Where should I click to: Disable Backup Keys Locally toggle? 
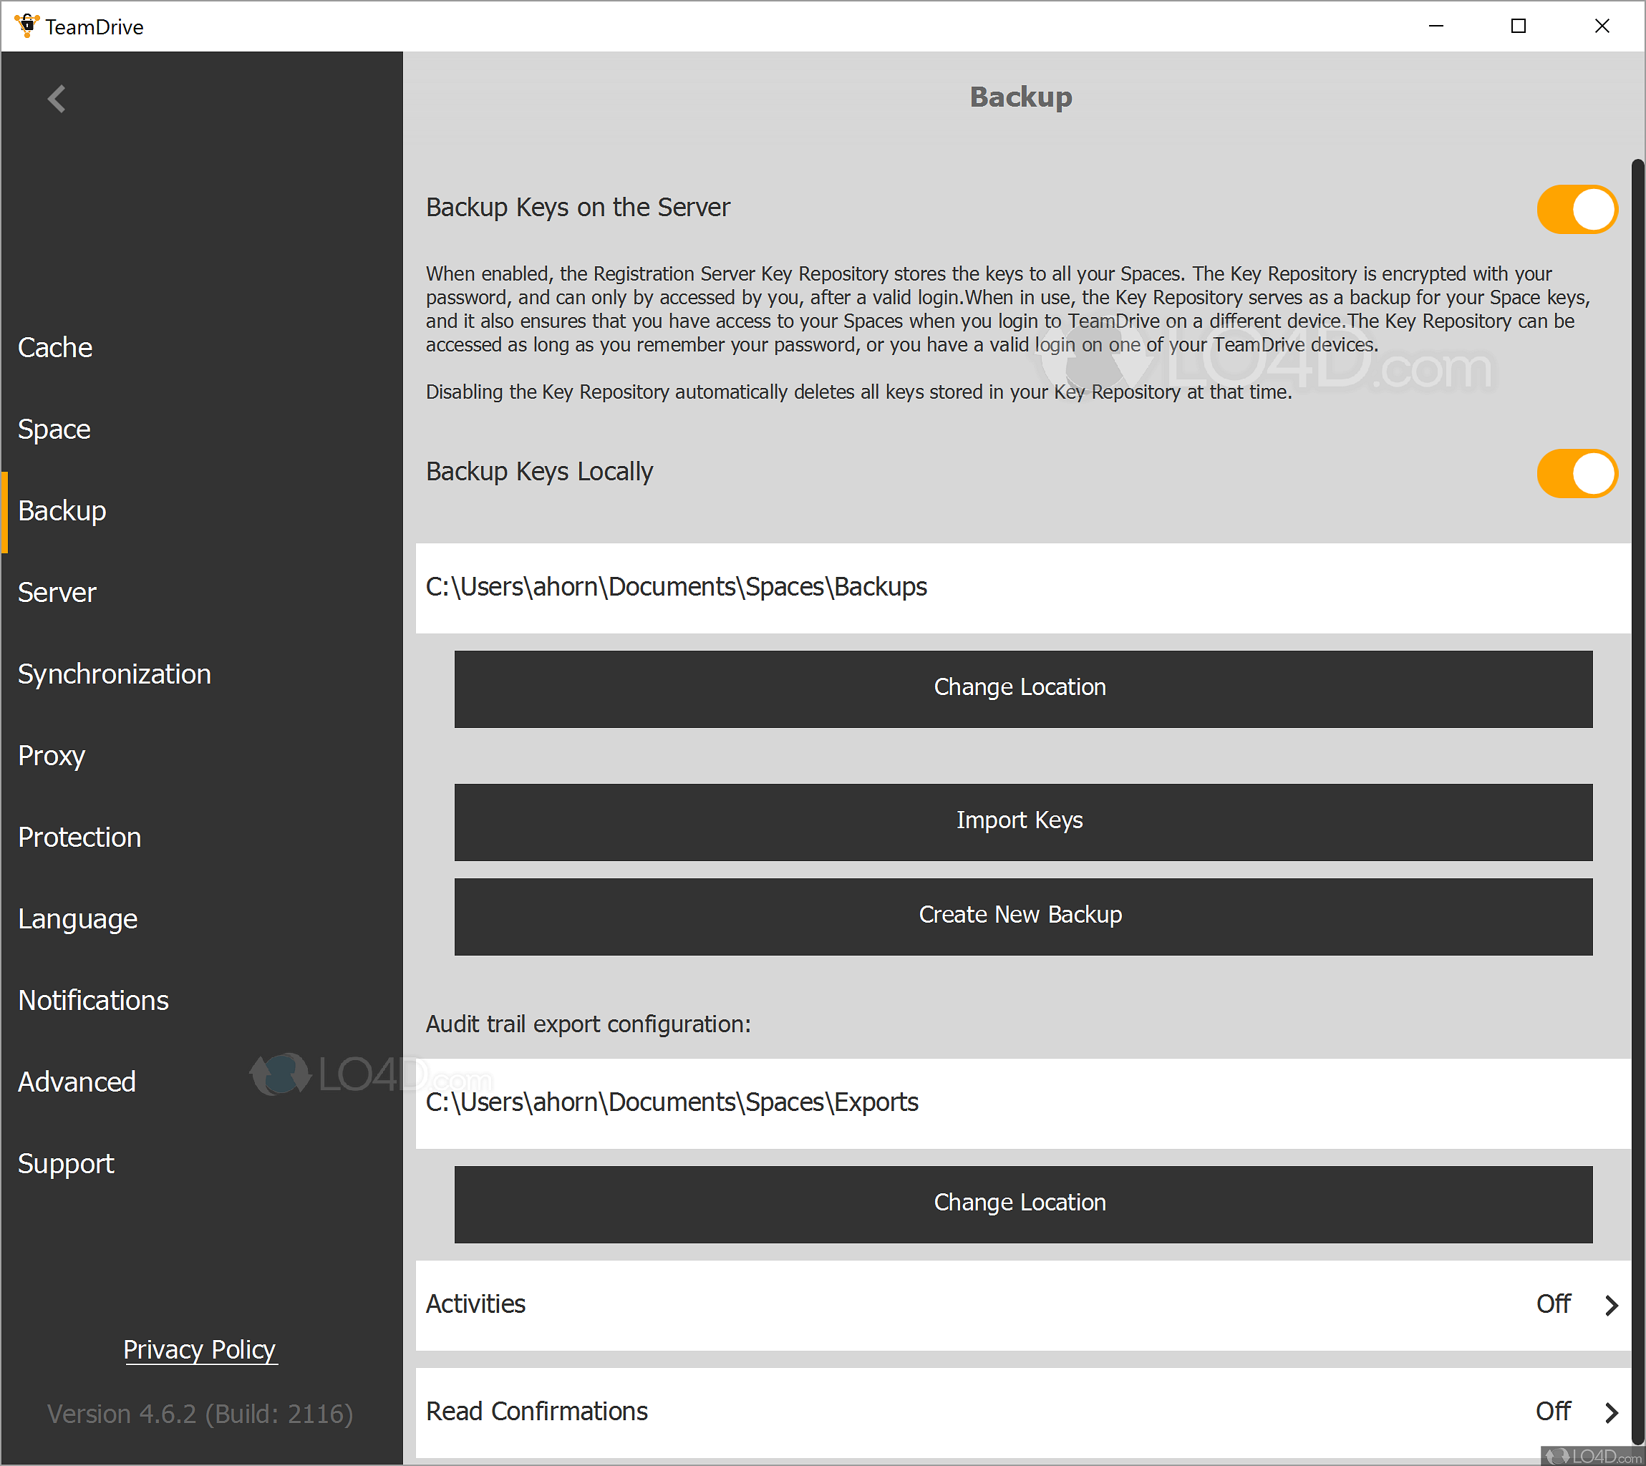[1576, 474]
